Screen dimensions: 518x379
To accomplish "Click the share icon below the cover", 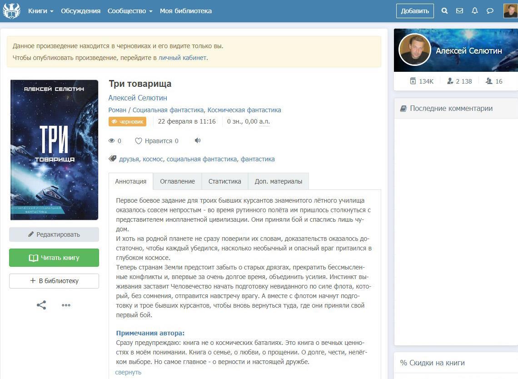I will (x=41, y=305).
